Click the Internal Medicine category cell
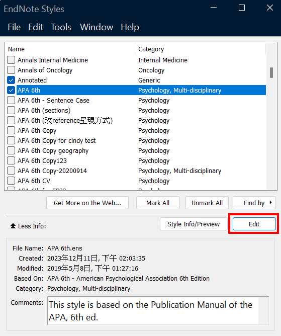The height and width of the screenshot is (336, 281). pos(163,60)
